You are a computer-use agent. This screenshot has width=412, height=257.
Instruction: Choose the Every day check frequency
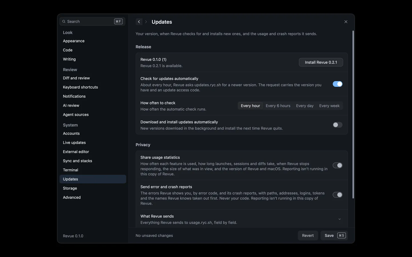click(x=305, y=106)
